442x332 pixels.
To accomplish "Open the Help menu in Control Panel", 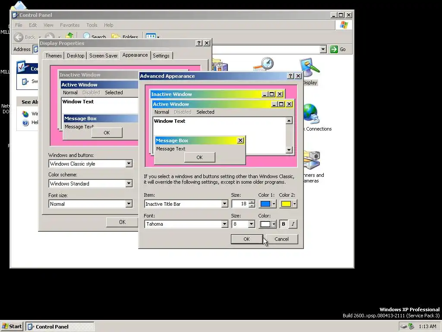I will (108, 25).
